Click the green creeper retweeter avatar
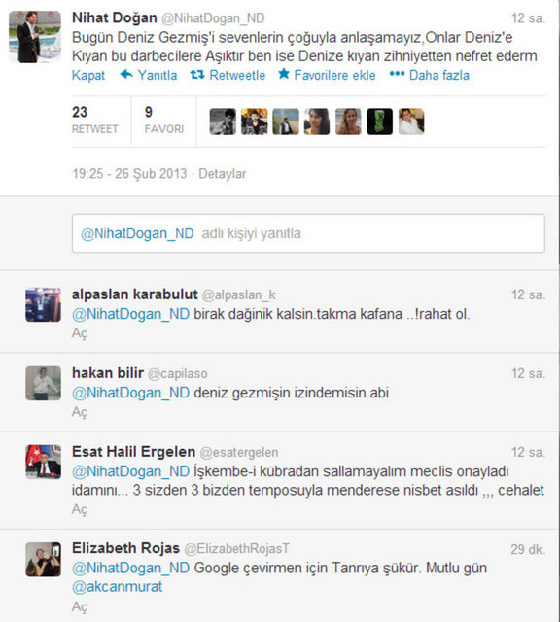Image resolution: width=560 pixels, height=622 pixels. [x=380, y=121]
